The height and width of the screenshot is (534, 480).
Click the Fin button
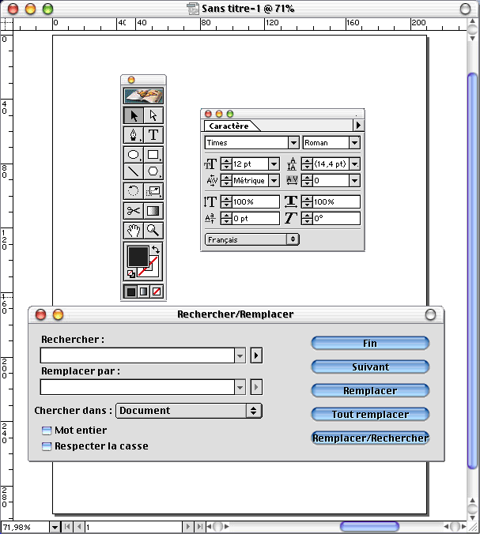[370, 344]
